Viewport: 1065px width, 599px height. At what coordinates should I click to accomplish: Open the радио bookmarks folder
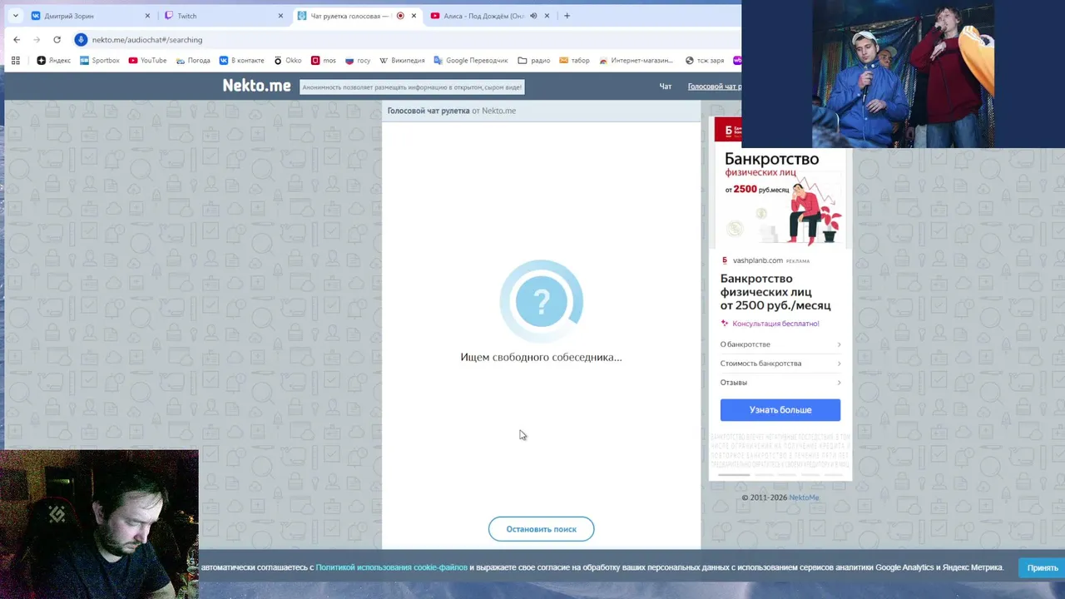click(534, 61)
